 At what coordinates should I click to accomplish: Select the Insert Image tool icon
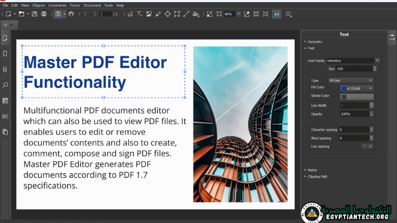[x=149, y=14]
